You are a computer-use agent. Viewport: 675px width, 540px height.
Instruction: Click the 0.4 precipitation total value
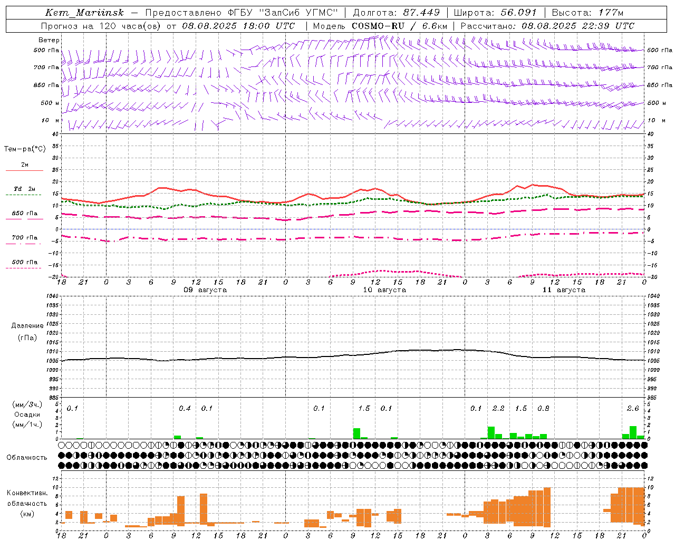[185, 409]
